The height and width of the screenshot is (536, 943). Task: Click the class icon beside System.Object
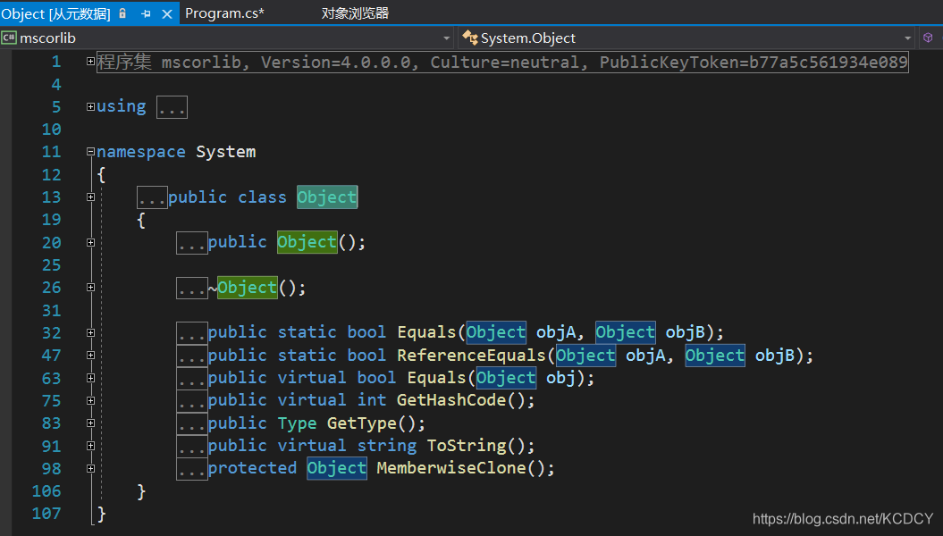[x=469, y=38]
